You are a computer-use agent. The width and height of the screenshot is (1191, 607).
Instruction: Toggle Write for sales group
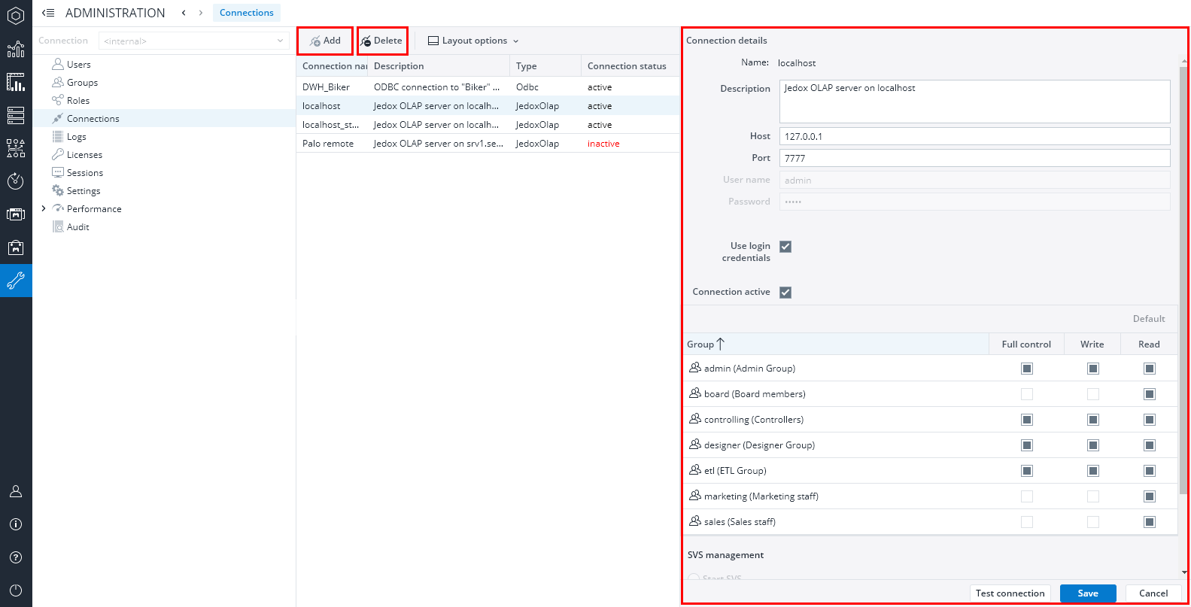(1093, 522)
